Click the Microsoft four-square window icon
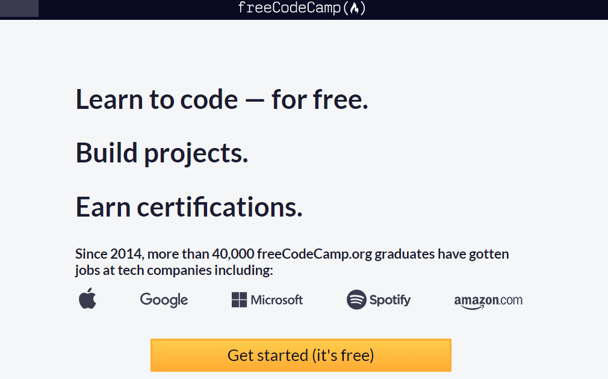608x379 pixels. [x=239, y=300]
